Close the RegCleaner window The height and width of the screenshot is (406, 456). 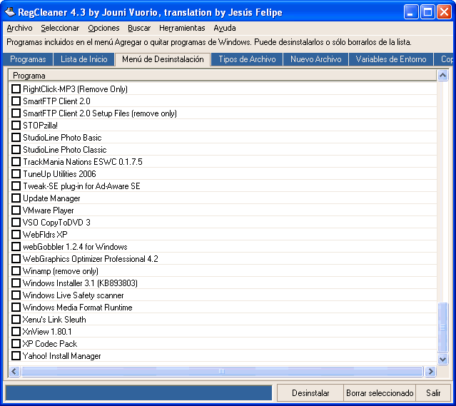coord(444,12)
